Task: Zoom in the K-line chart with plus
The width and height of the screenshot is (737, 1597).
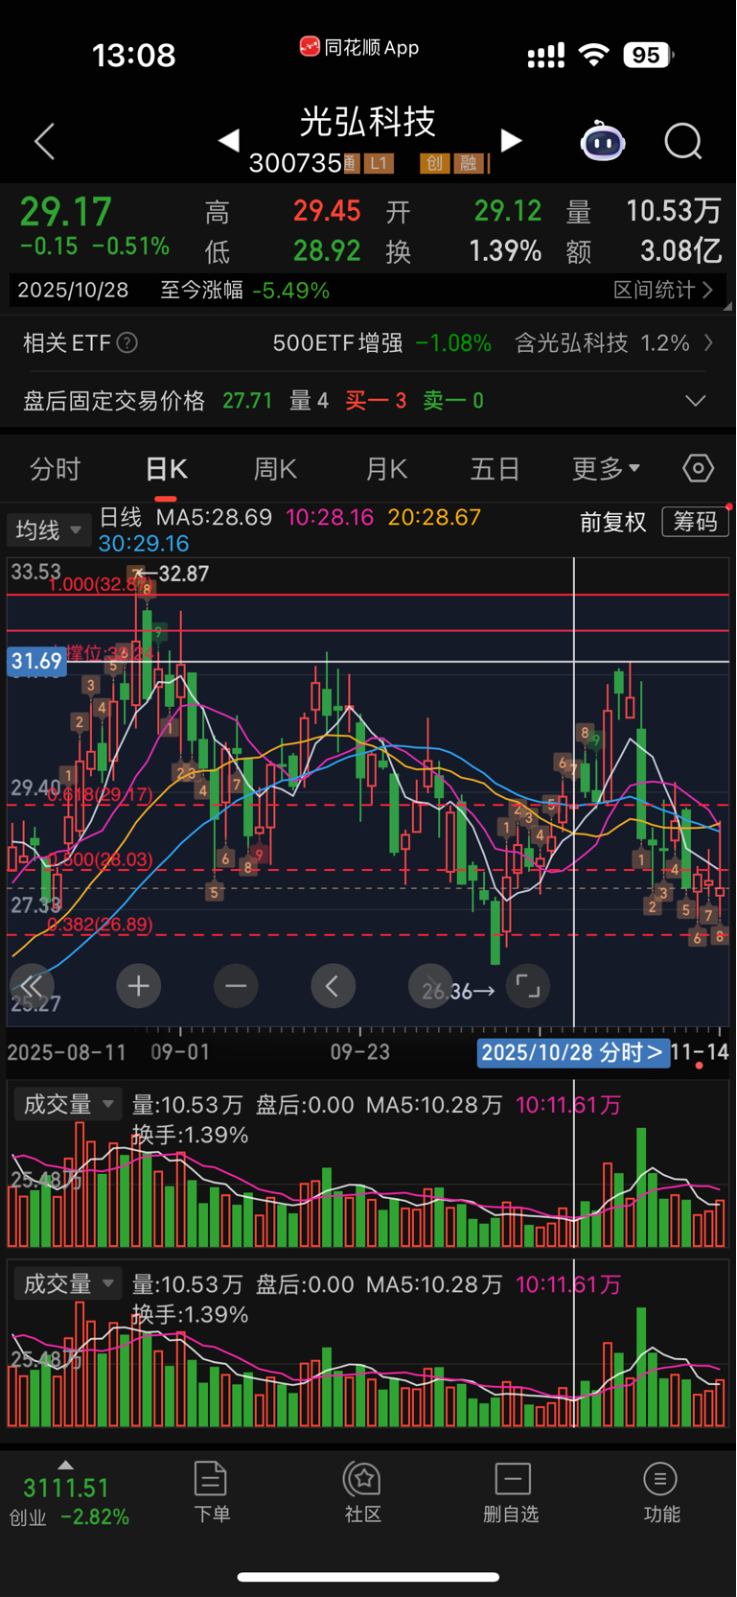Action: (x=138, y=986)
